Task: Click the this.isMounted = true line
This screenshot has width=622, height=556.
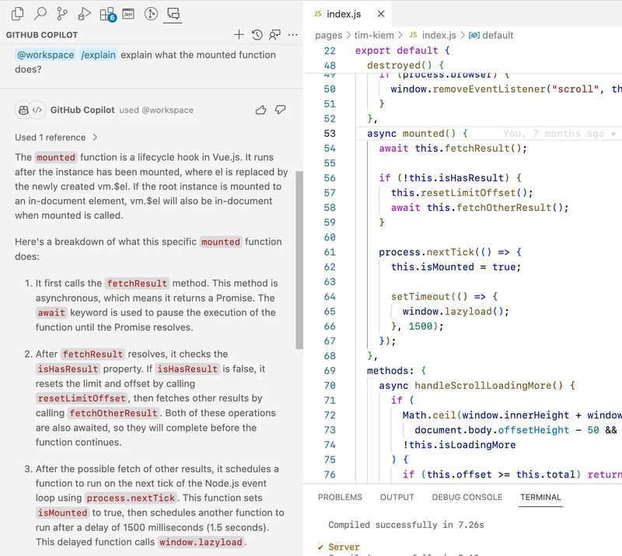Action: point(456,267)
